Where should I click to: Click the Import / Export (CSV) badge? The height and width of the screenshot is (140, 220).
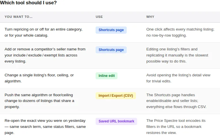(116, 96)
